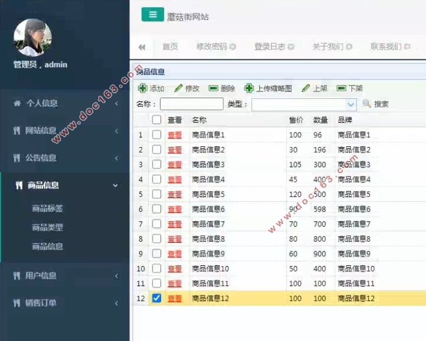Screen dimensions: 426x341
Task: Click the home icon beside 个人信息
Action: 17,103
